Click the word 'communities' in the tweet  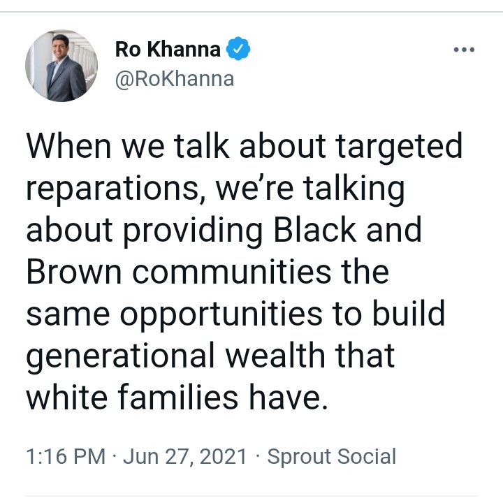231,272
